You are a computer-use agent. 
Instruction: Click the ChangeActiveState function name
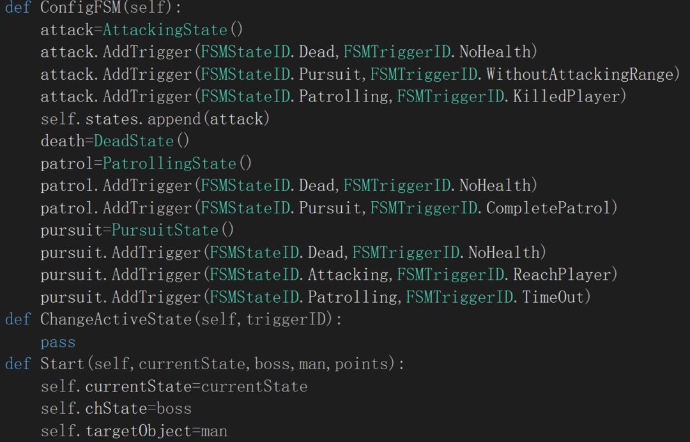click(116, 319)
